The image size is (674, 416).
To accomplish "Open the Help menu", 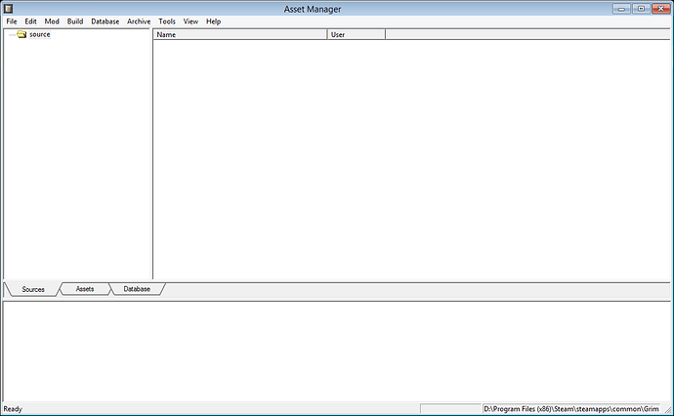I will point(213,21).
